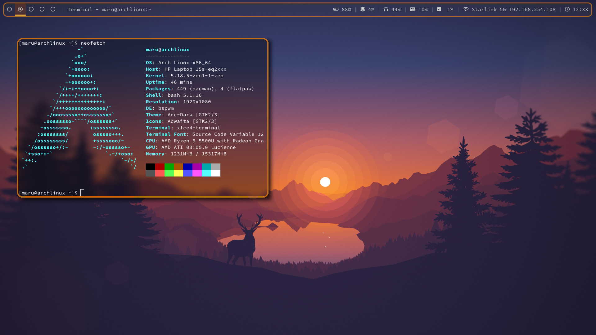
Task: Click the active second workspace indicator
Action: click(x=20, y=9)
